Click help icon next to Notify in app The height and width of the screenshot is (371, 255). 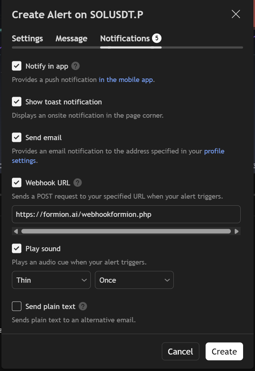(x=76, y=66)
